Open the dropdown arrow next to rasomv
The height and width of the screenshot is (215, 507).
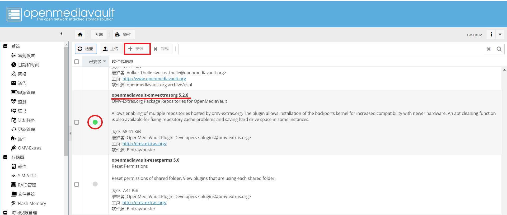click(x=500, y=34)
